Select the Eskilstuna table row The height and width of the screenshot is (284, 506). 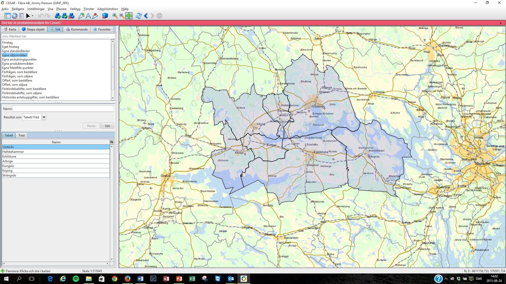tap(56, 156)
